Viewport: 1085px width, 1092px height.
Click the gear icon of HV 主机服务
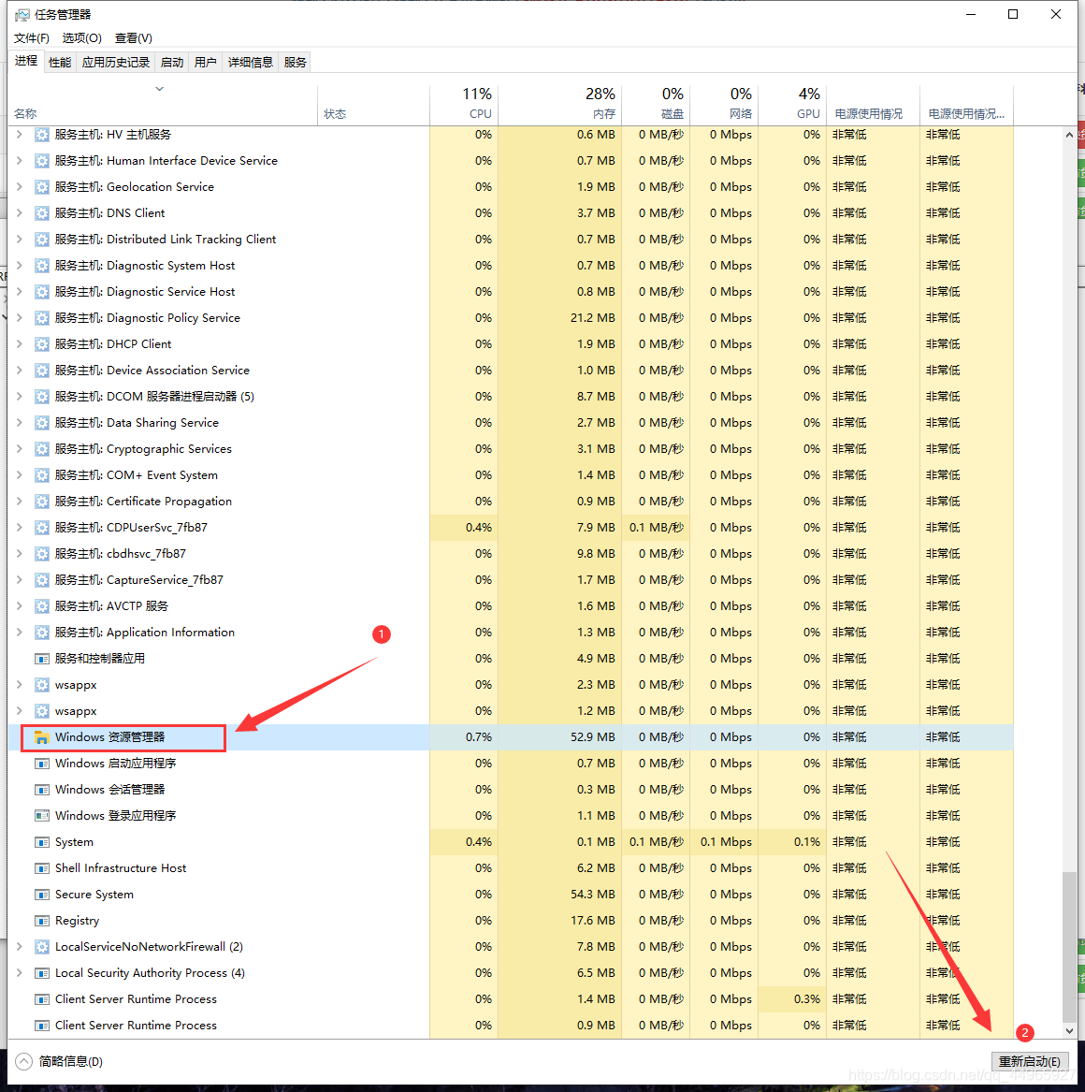(42, 135)
